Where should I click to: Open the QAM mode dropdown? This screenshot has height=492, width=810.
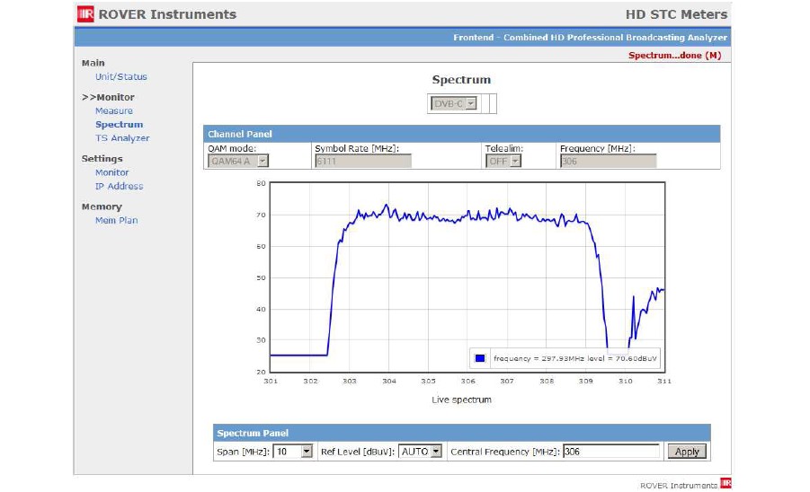pyautogui.click(x=238, y=161)
